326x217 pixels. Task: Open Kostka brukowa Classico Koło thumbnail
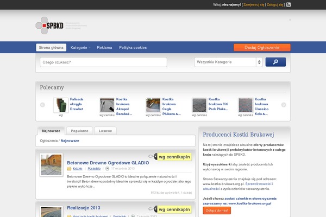pyautogui.click(x=246, y=105)
